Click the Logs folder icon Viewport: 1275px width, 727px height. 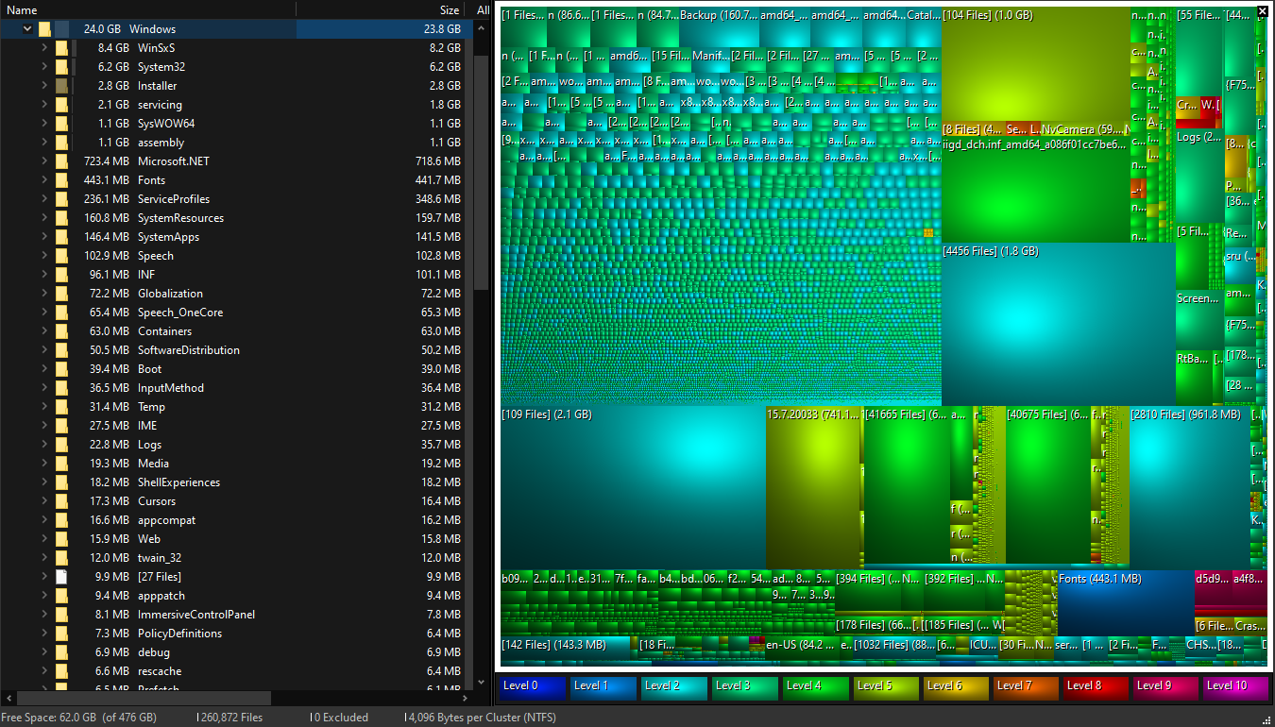[61, 444]
